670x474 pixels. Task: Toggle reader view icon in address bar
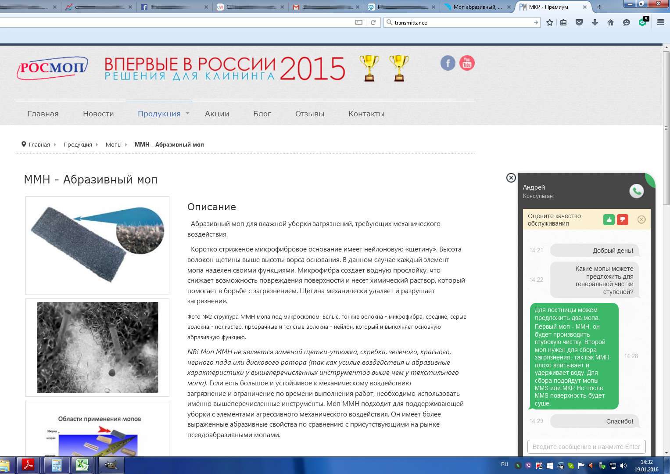tap(359, 22)
